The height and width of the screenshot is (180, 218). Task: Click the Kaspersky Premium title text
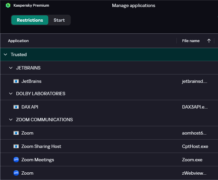pyautogui.click(x=31, y=5)
